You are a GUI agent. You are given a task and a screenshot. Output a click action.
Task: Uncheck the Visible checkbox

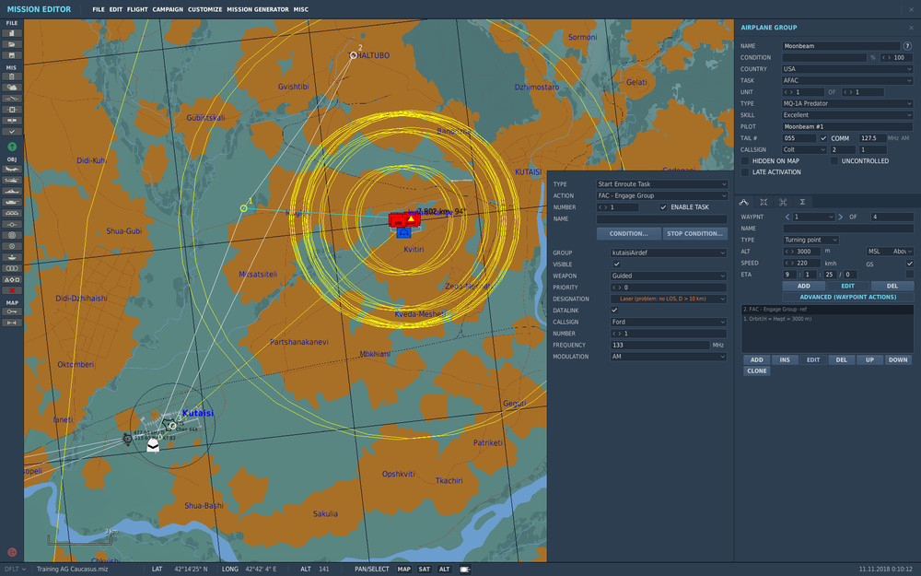coord(617,264)
